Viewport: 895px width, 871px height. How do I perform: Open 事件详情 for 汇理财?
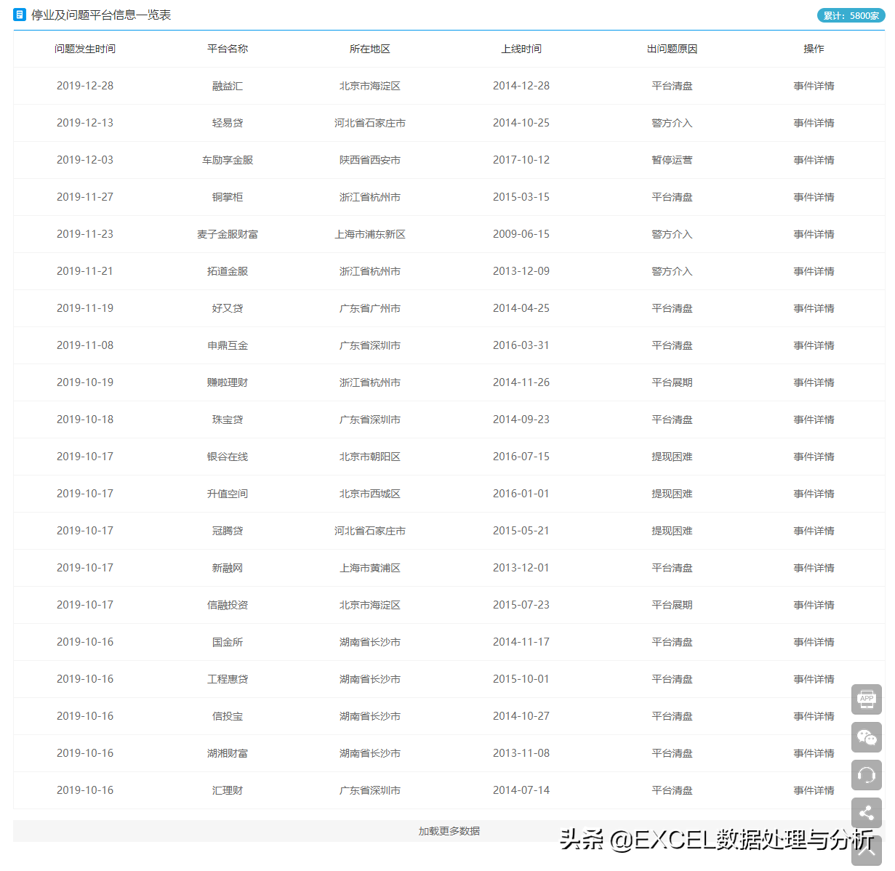pyautogui.click(x=814, y=790)
